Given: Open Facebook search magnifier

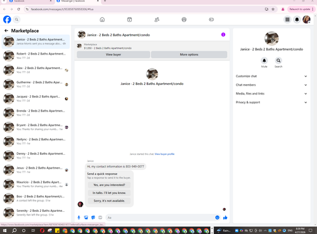Looking at the screenshot, I should [x=16, y=20].
